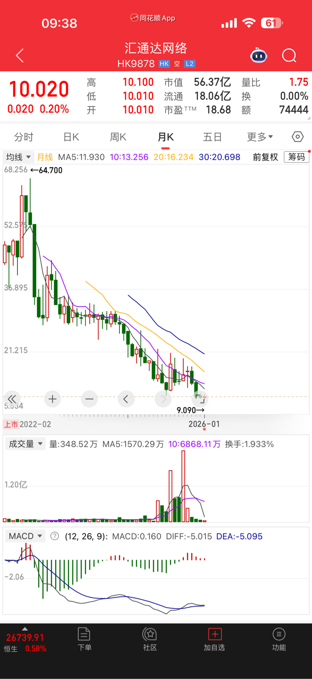Open chart settings hexagon icon

click(x=298, y=137)
